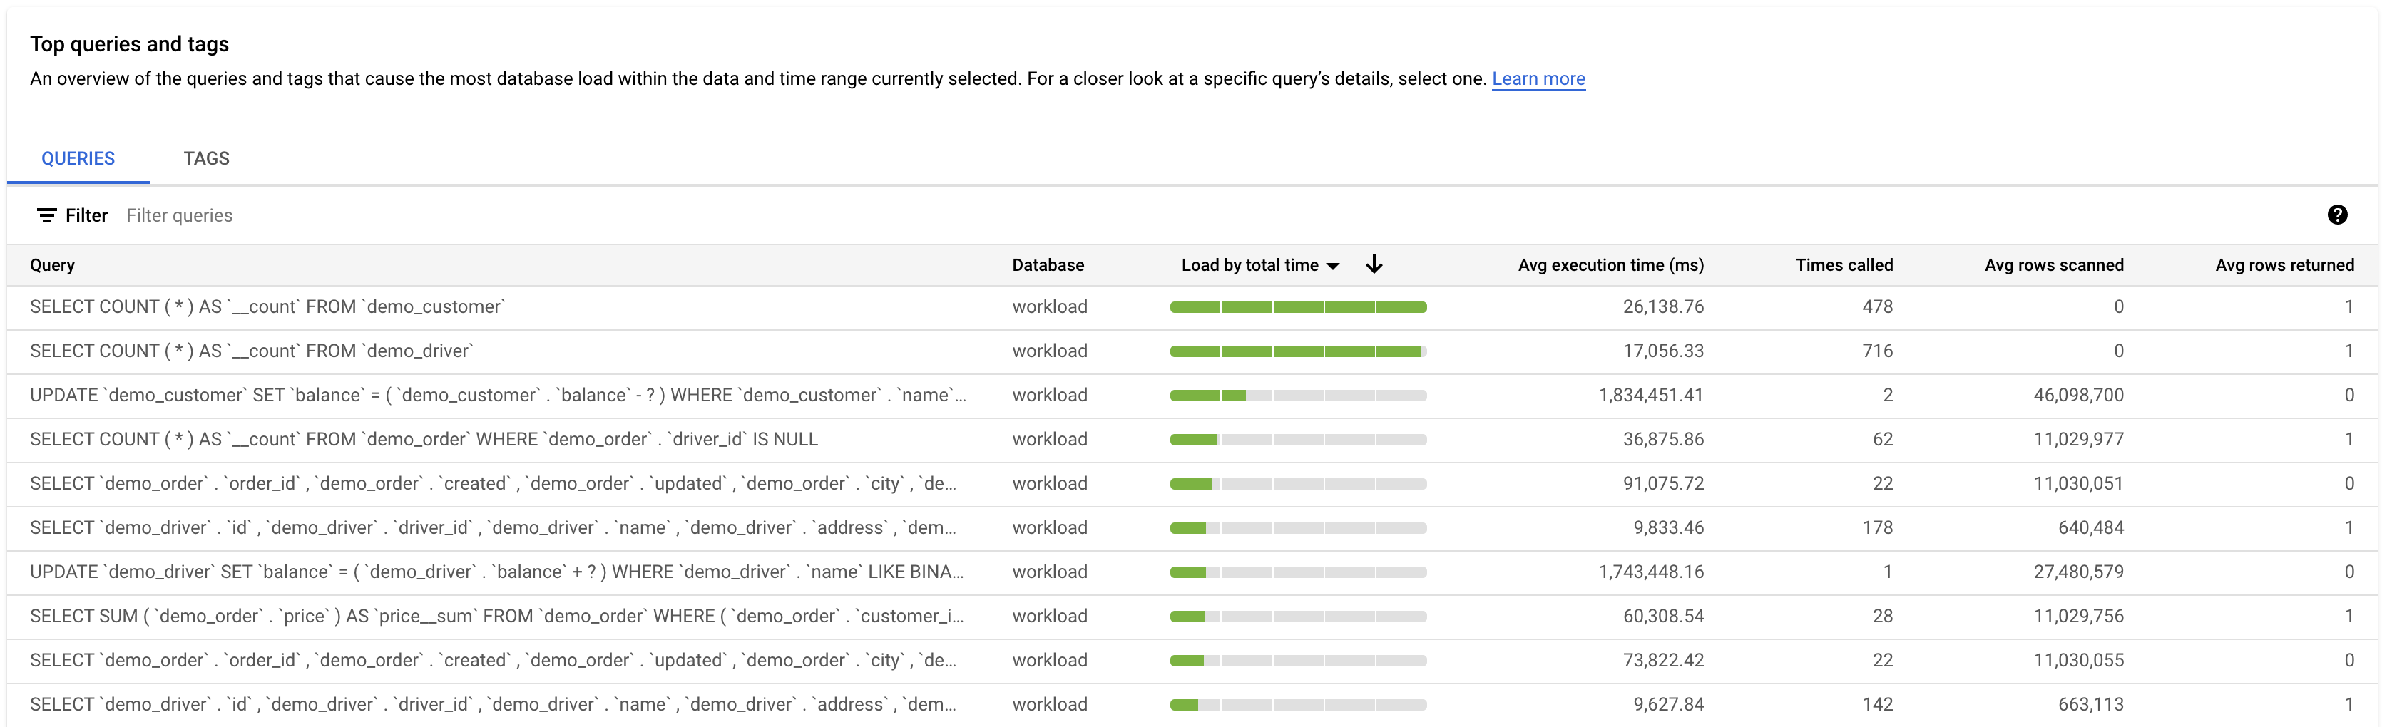Click the descending sort arrow icon
Image resolution: width=2392 pixels, height=727 pixels.
[x=1374, y=264]
